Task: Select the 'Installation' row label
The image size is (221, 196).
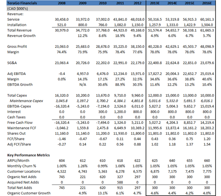Action: tap(17, 25)
